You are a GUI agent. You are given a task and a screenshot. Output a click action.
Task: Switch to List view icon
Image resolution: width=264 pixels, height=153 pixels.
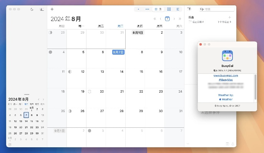178,9
